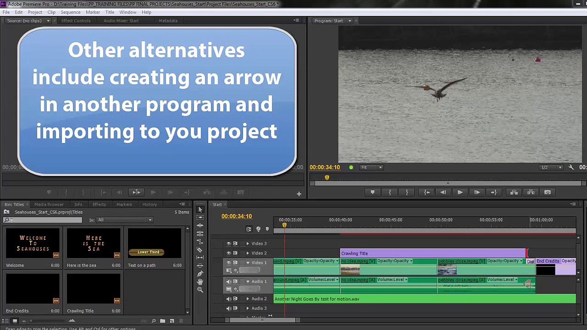The image size is (587, 330).
Task: Step forward one frame in Program monitor
Action: pos(477,192)
